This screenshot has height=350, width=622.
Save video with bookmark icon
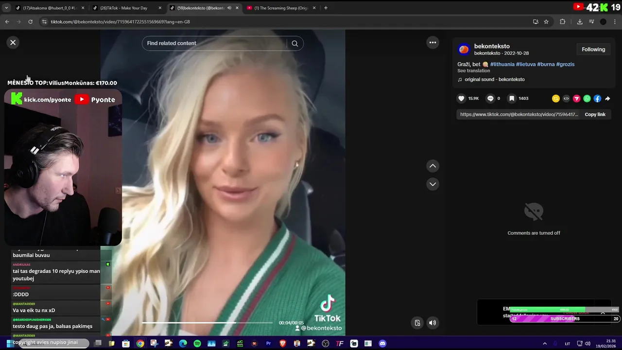pos(512,99)
